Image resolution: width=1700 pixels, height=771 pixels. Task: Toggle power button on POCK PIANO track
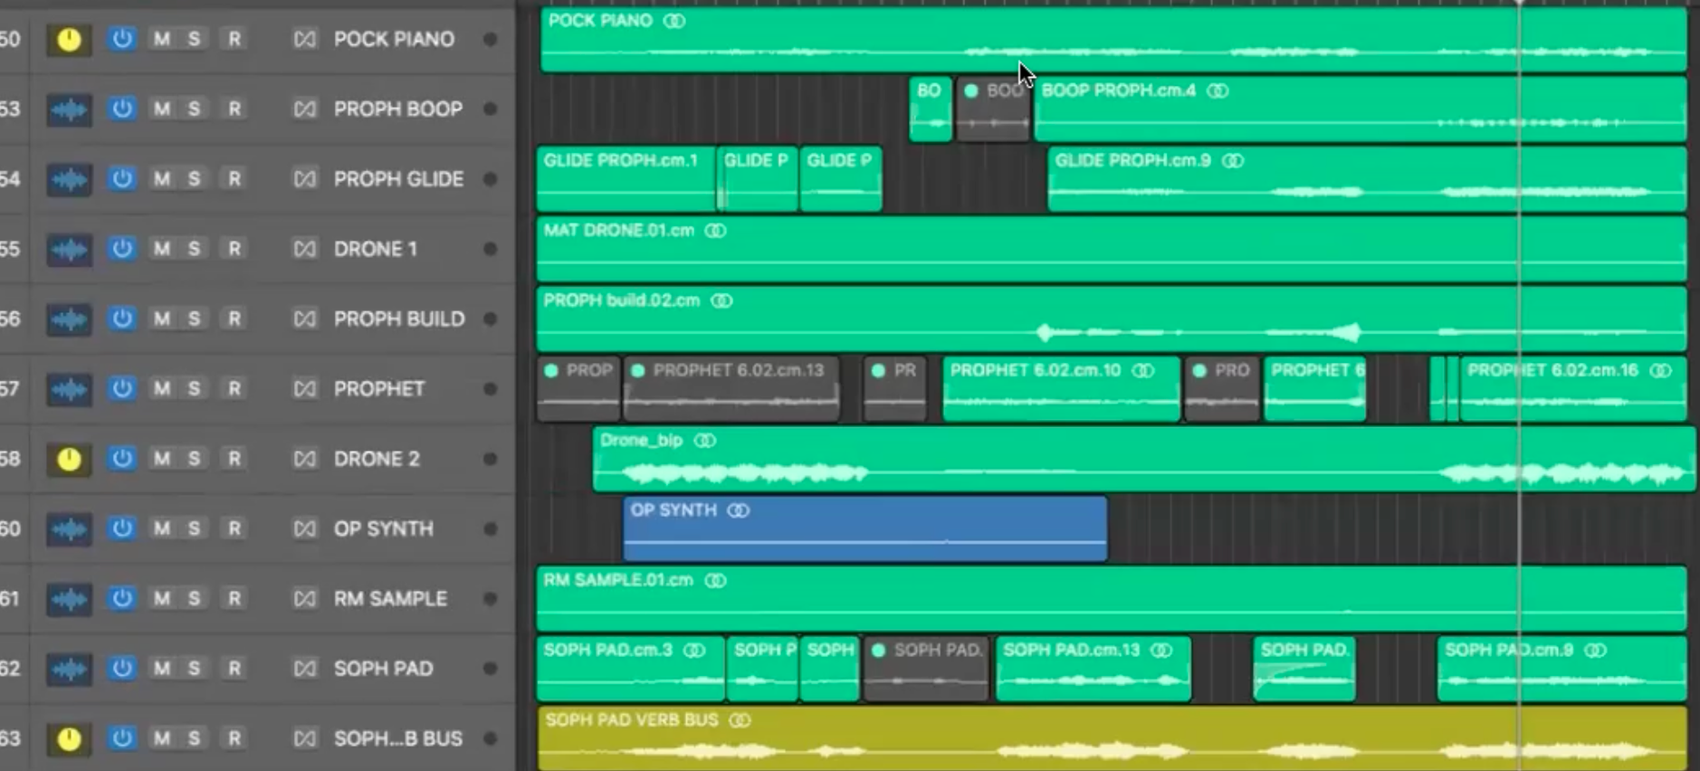(121, 39)
